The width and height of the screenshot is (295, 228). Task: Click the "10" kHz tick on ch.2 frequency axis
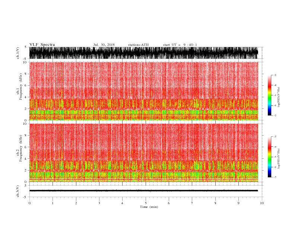pos(25,124)
